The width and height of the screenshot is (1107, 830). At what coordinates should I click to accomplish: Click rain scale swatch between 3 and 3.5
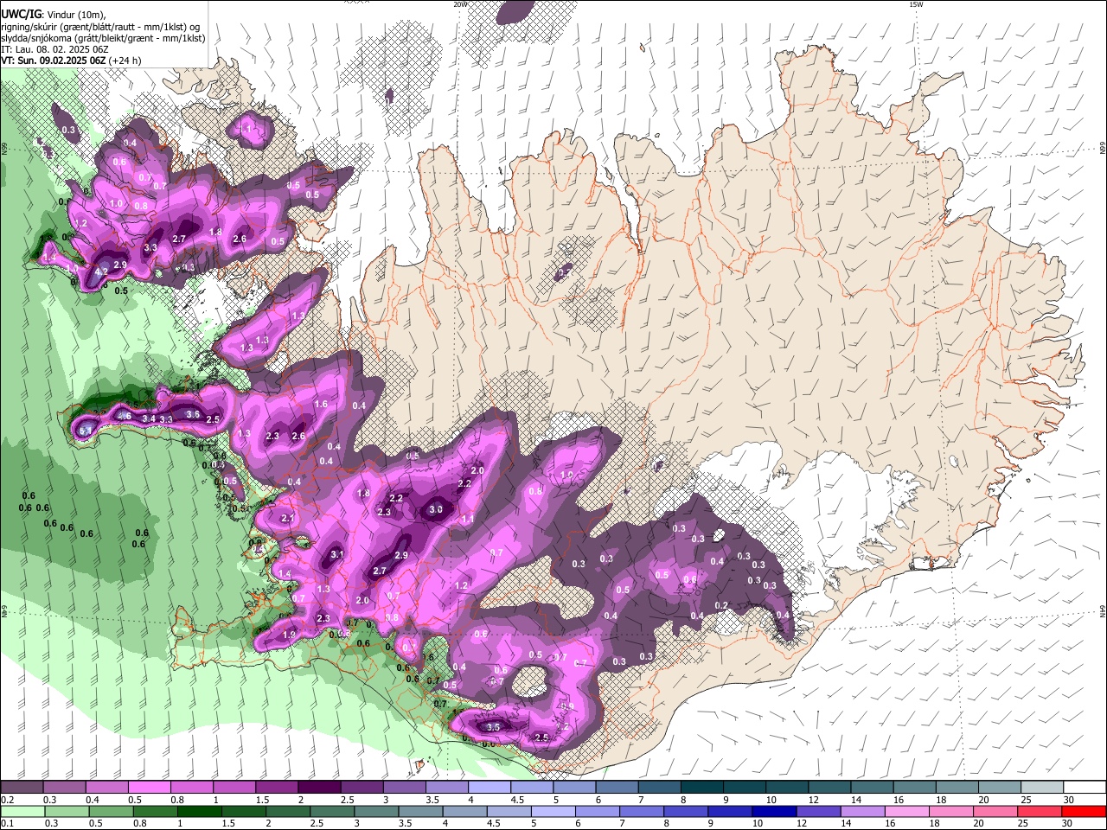pos(375,811)
